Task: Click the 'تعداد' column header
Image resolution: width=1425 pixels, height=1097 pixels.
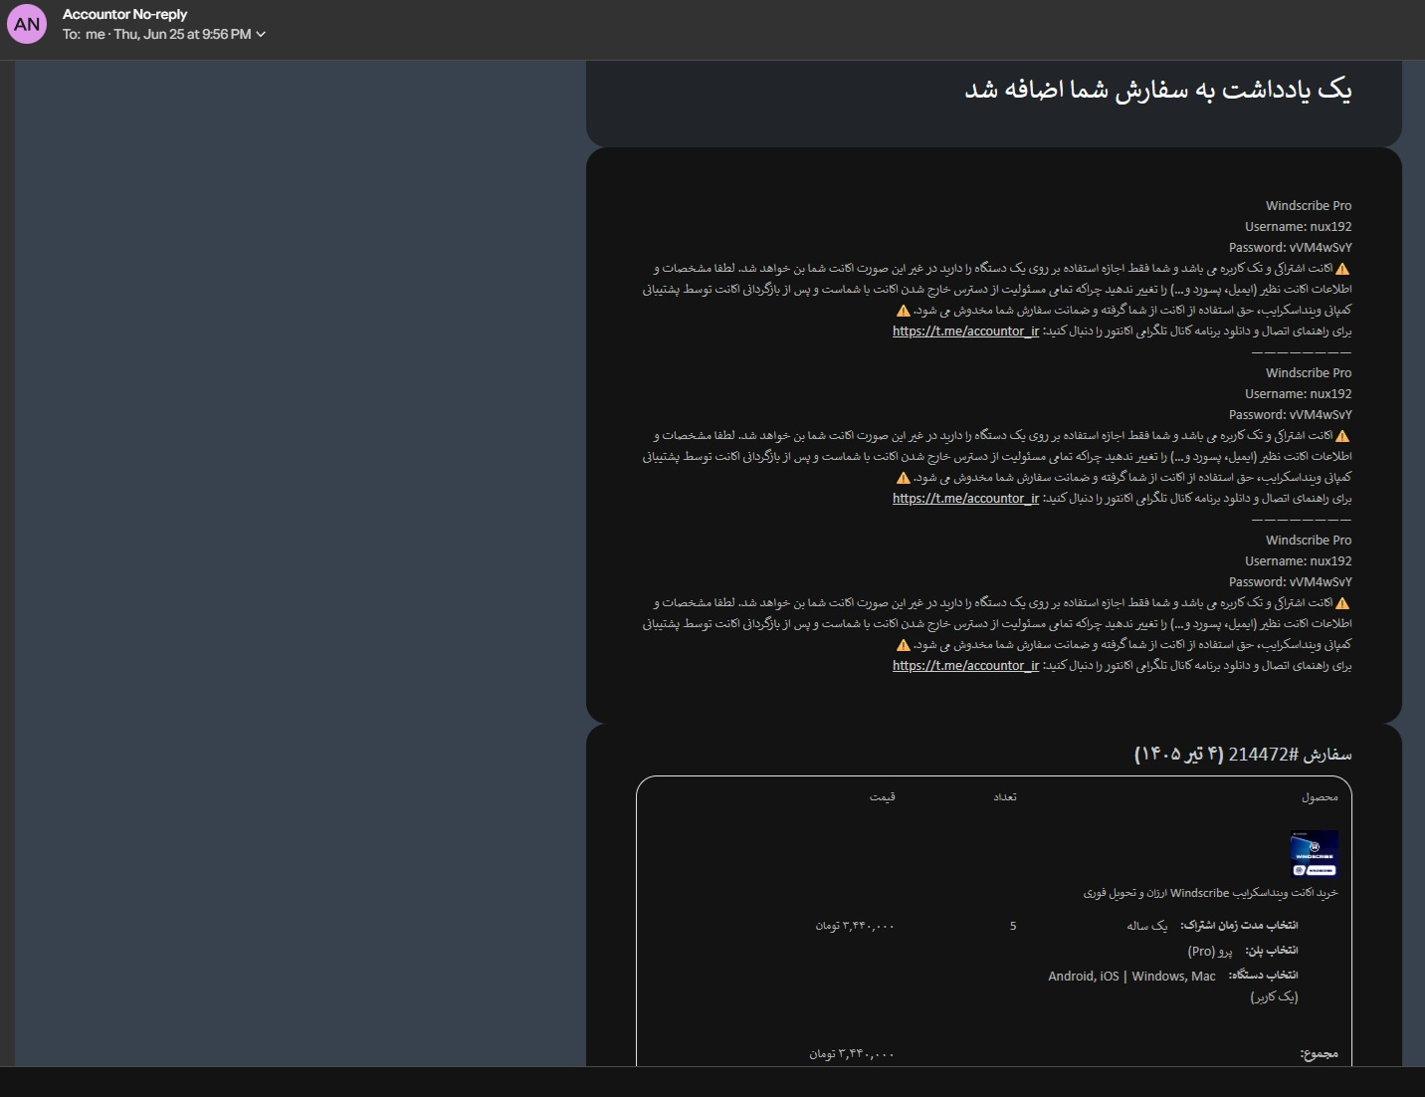Action: pos(1005,797)
